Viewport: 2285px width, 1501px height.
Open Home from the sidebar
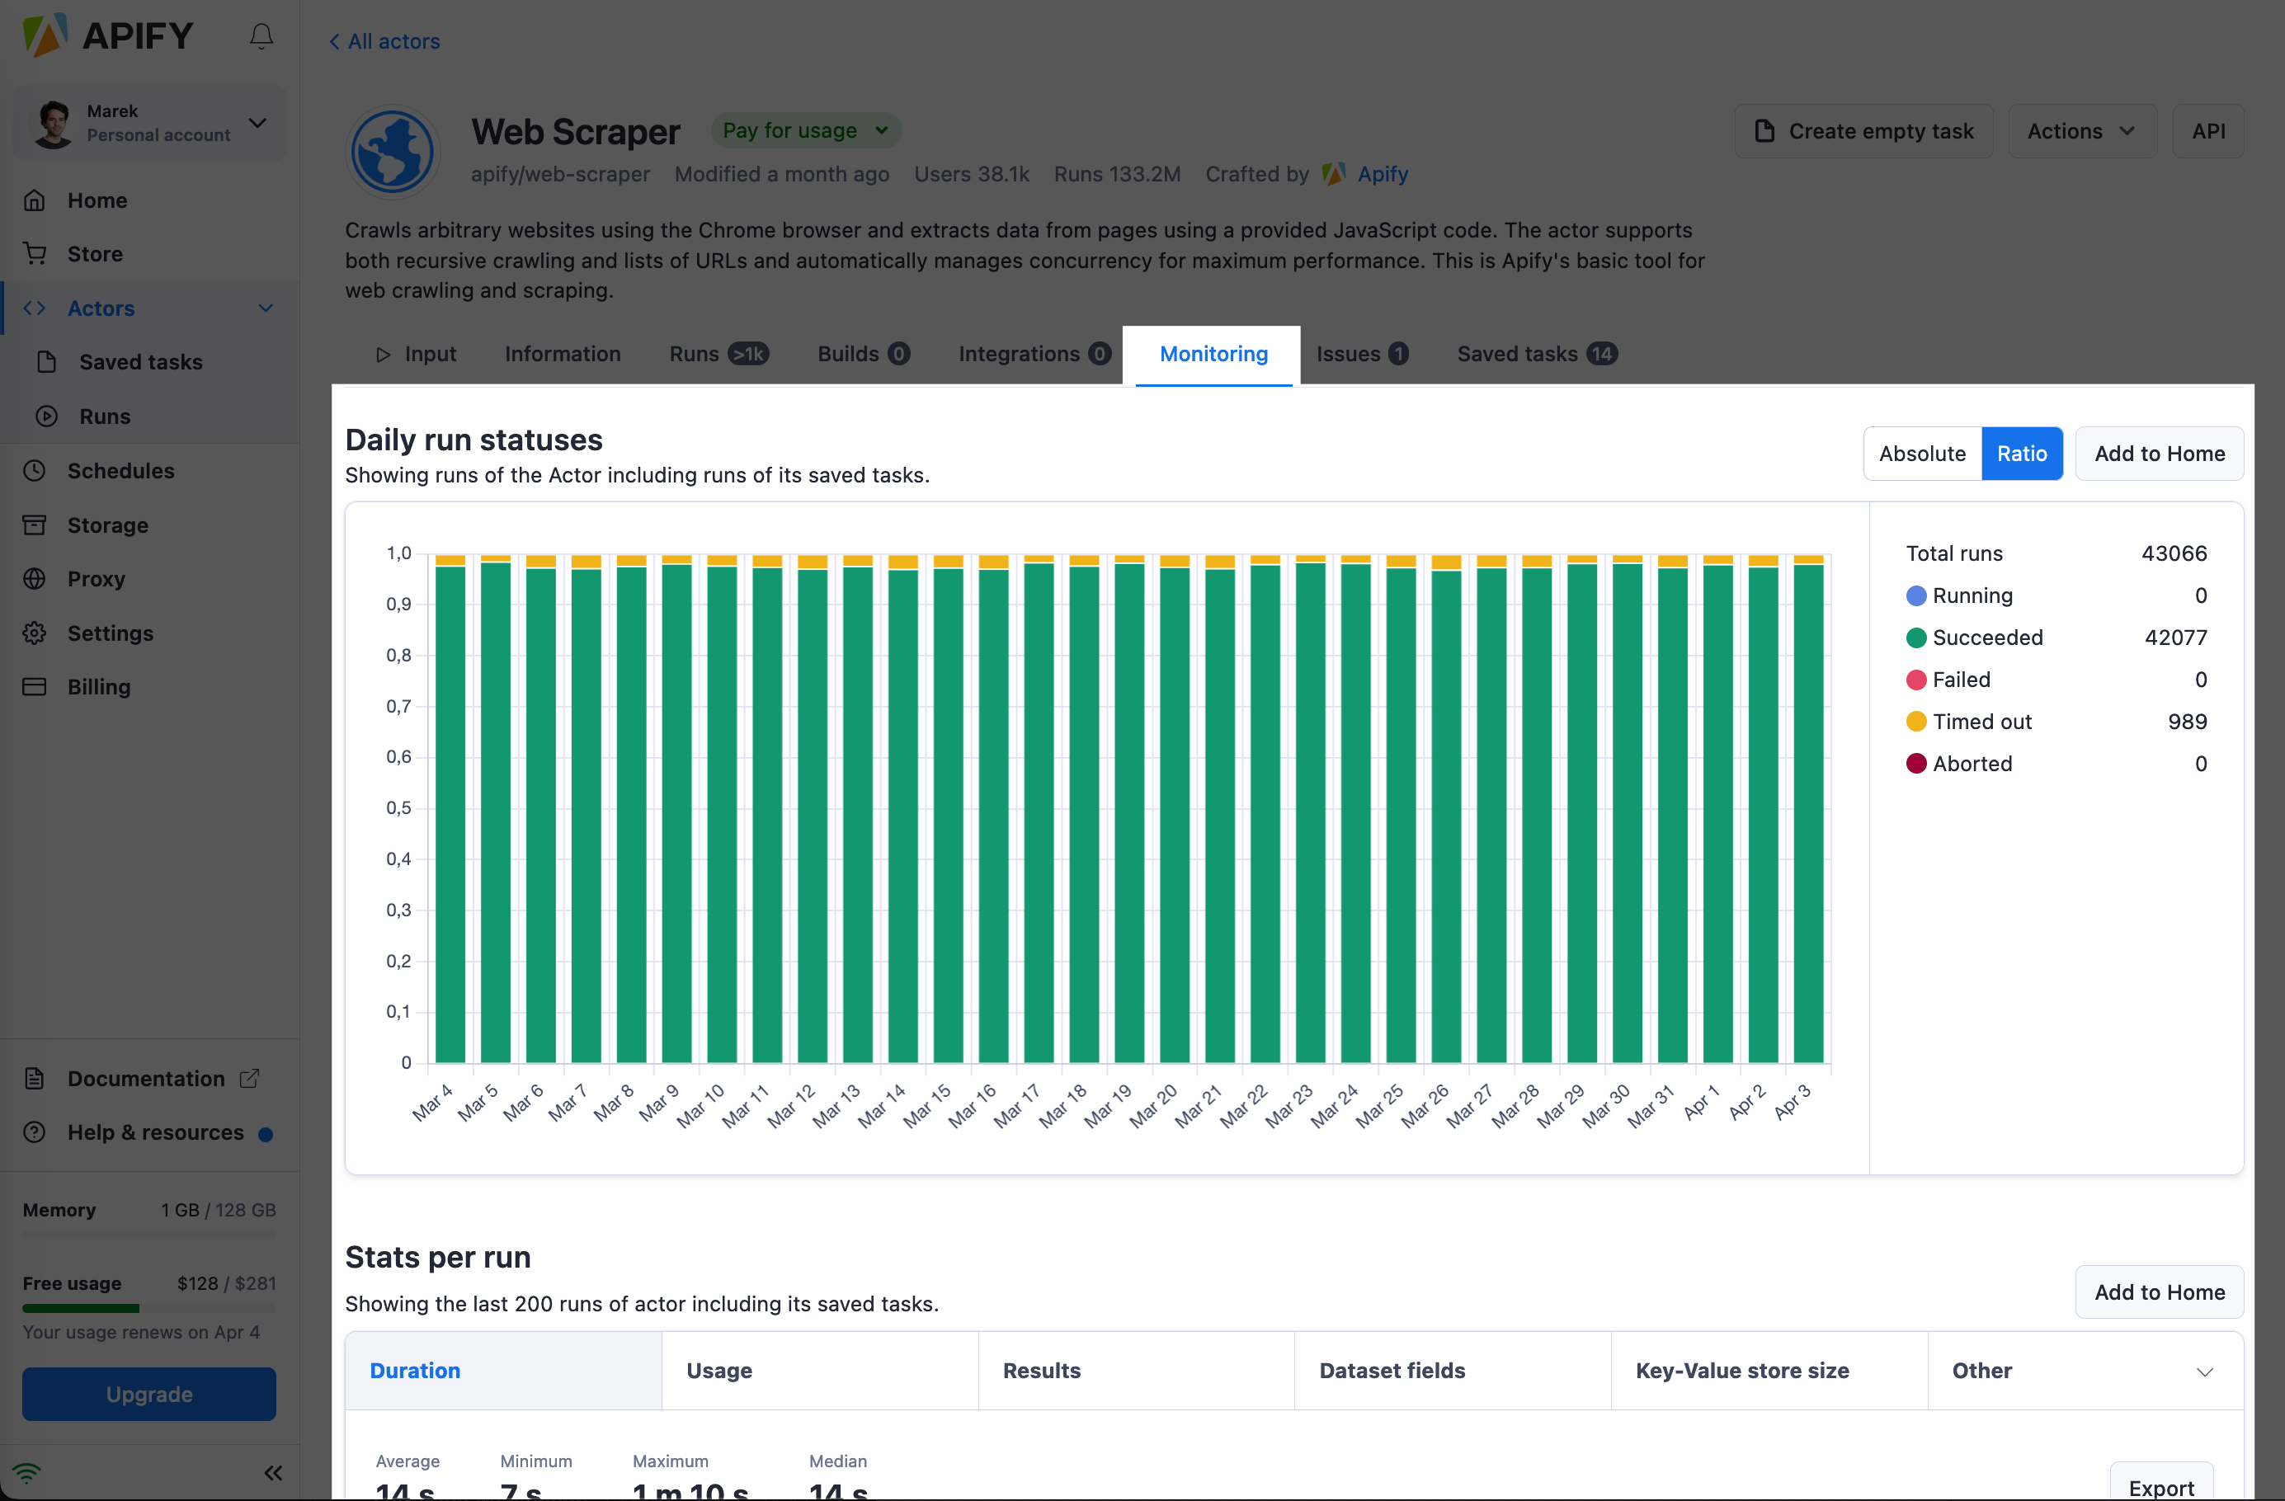[96, 200]
